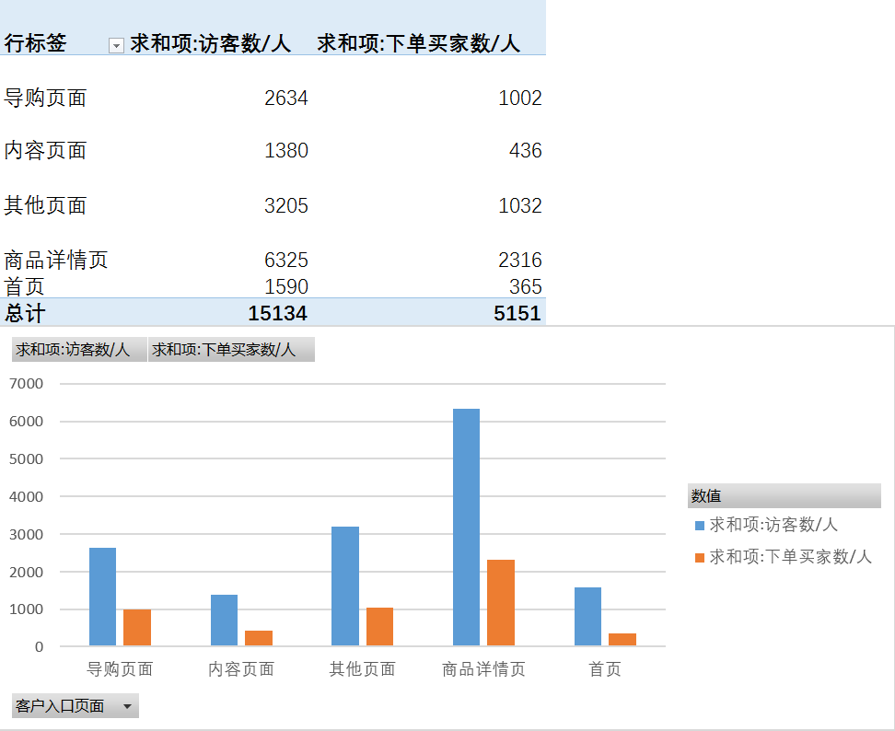The height and width of the screenshot is (731, 895).
Task: Select blue legend swatch for 访客数
Action: (700, 526)
